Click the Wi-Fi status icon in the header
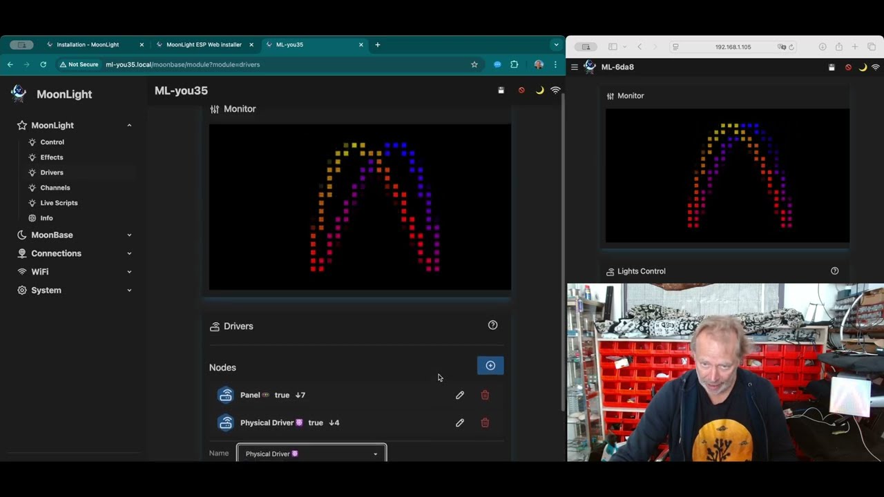 click(556, 90)
